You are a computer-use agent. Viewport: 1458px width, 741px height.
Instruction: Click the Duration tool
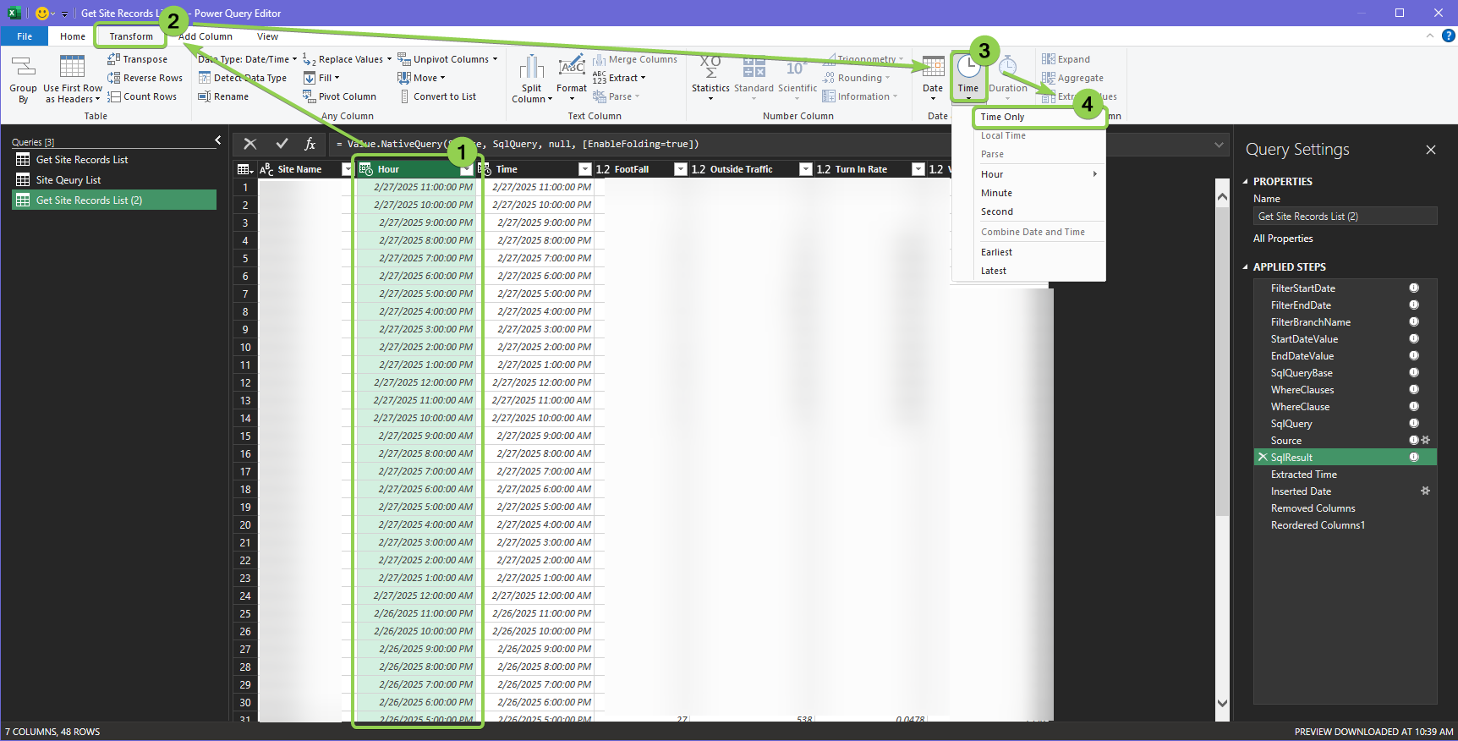tap(1008, 78)
